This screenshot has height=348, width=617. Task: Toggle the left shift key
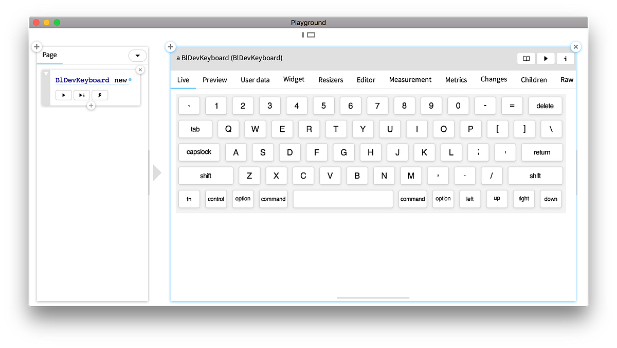[x=205, y=176]
